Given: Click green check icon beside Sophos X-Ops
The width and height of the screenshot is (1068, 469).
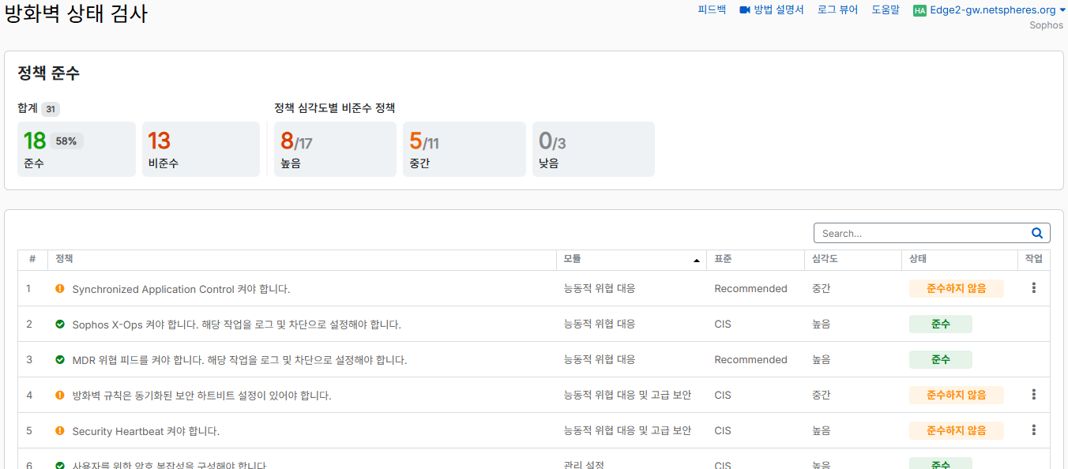Looking at the screenshot, I should click(x=60, y=325).
